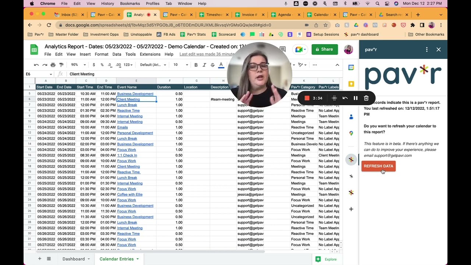Open the Coffee with Ellie event link
Image resolution: width=471 pixels, height=265 pixels.
pos(130,194)
